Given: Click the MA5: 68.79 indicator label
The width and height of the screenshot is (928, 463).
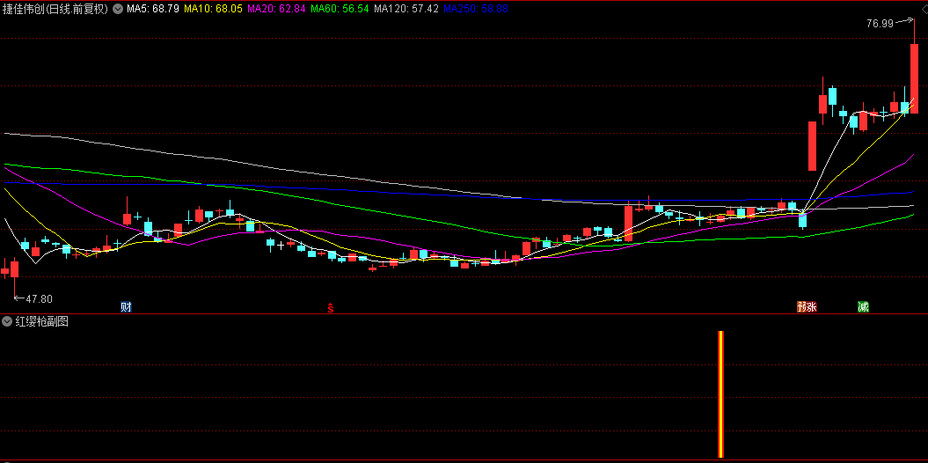Looking at the screenshot, I should pos(153,9).
